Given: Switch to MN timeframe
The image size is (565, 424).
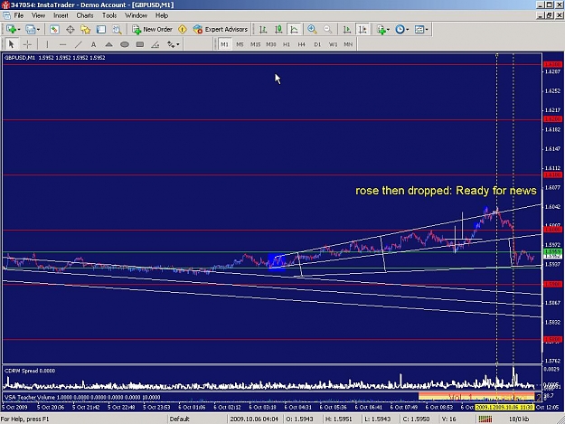Looking at the screenshot, I should (348, 44).
